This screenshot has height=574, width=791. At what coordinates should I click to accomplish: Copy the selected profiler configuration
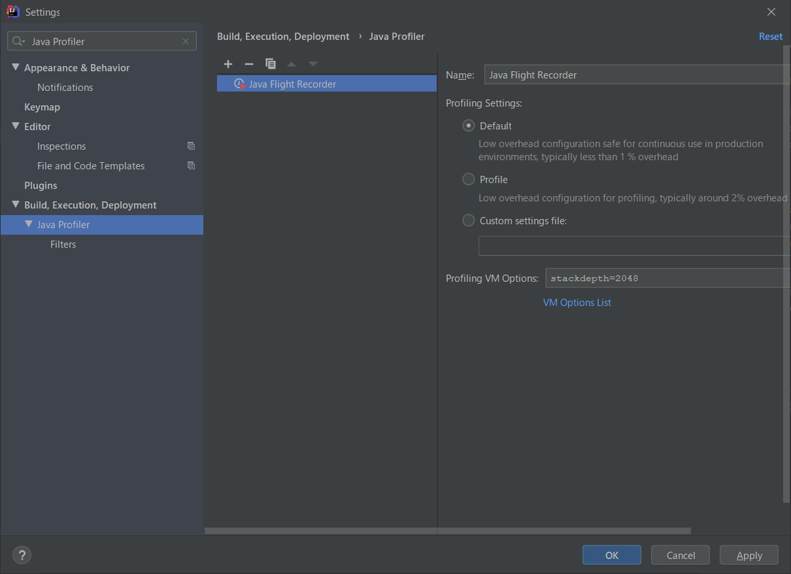coord(270,64)
